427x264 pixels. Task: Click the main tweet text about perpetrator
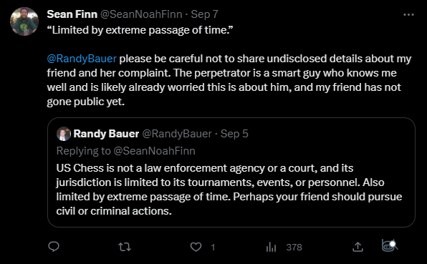coord(229,80)
